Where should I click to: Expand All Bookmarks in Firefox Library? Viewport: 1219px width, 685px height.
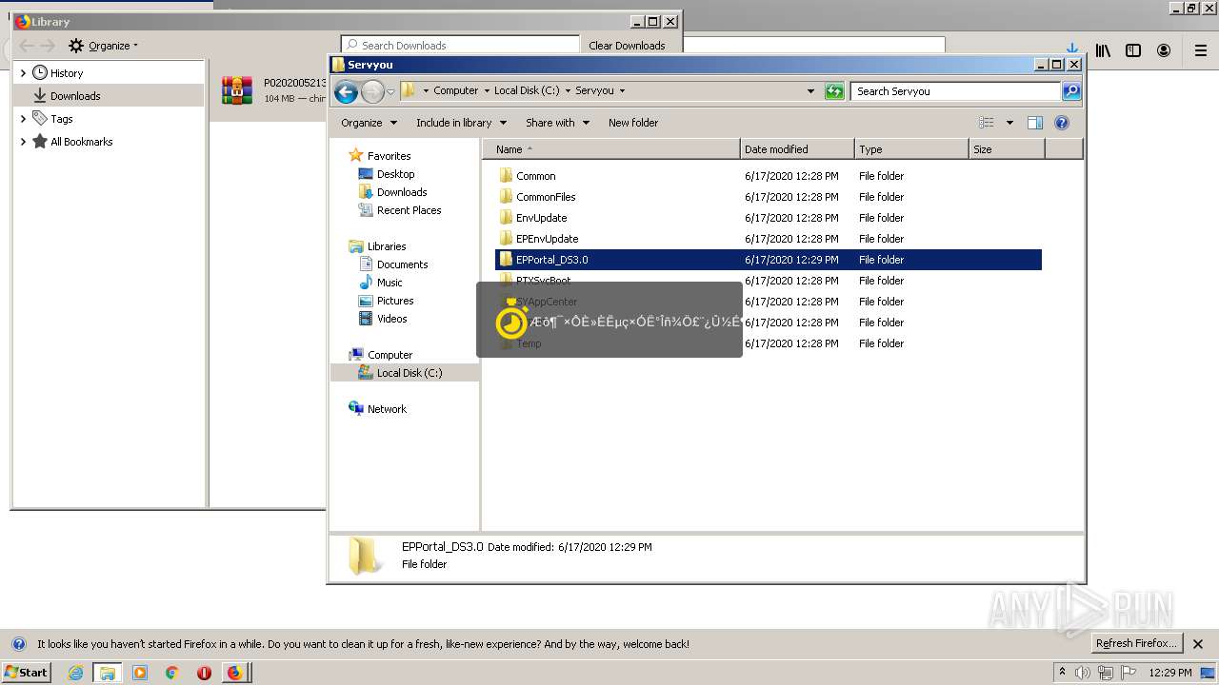(23, 142)
